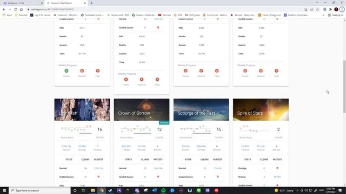Image resolution: width=346 pixels, height=194 pixels.
Task: Open the Scourge of the Past Normal fastest time
Action: (217, 168)
